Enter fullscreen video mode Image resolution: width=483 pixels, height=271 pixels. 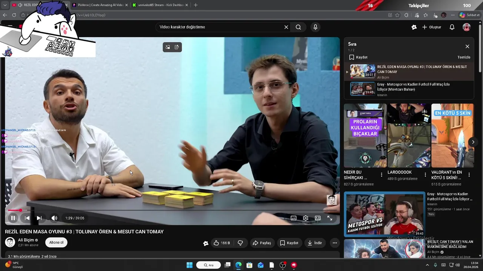coord(330,218)
